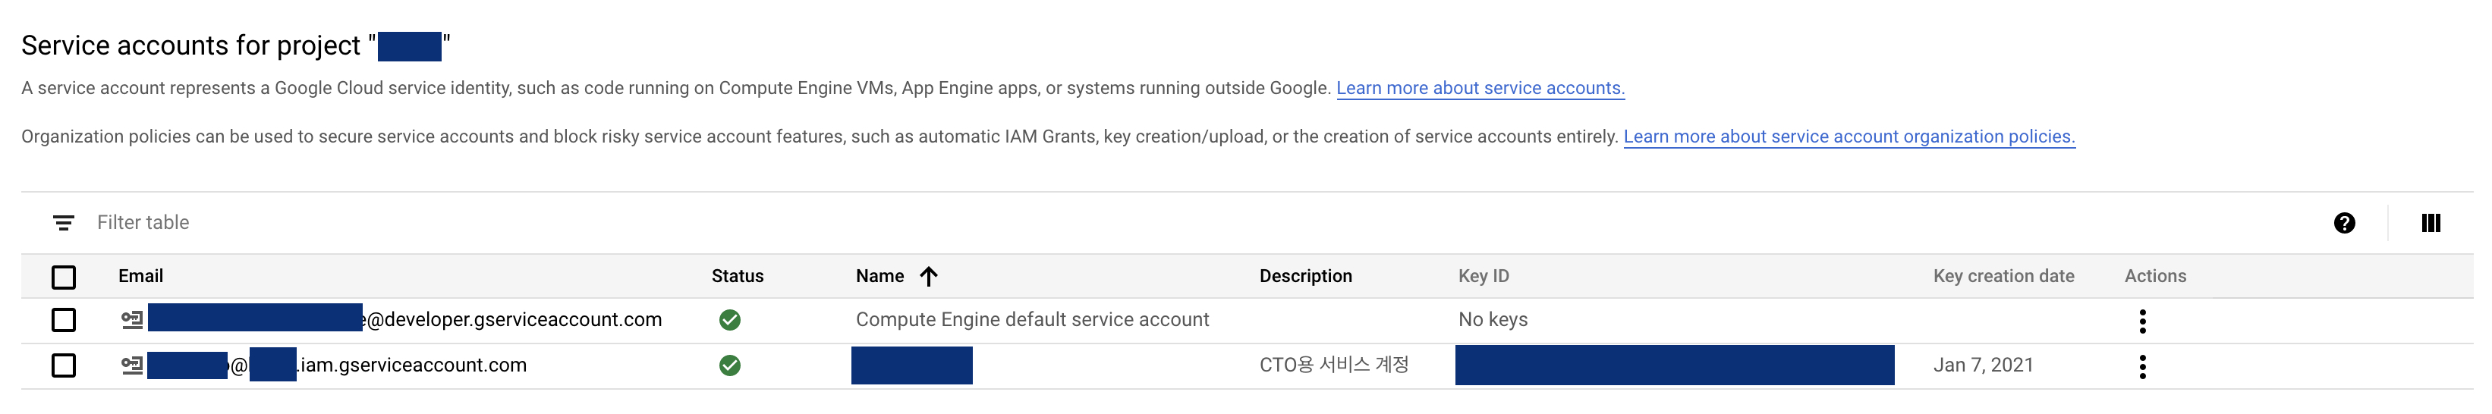This screenshot has width=2492, height=414.
Task: Click the Filter table input field
Action: point(1200,224)
